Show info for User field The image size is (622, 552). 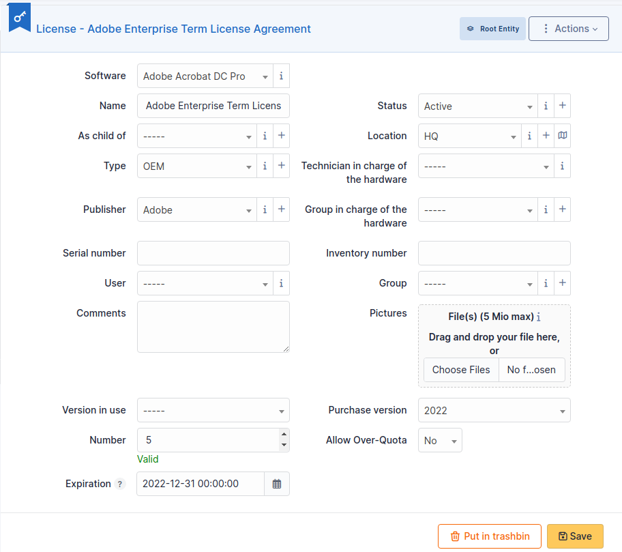pos(281,283)
